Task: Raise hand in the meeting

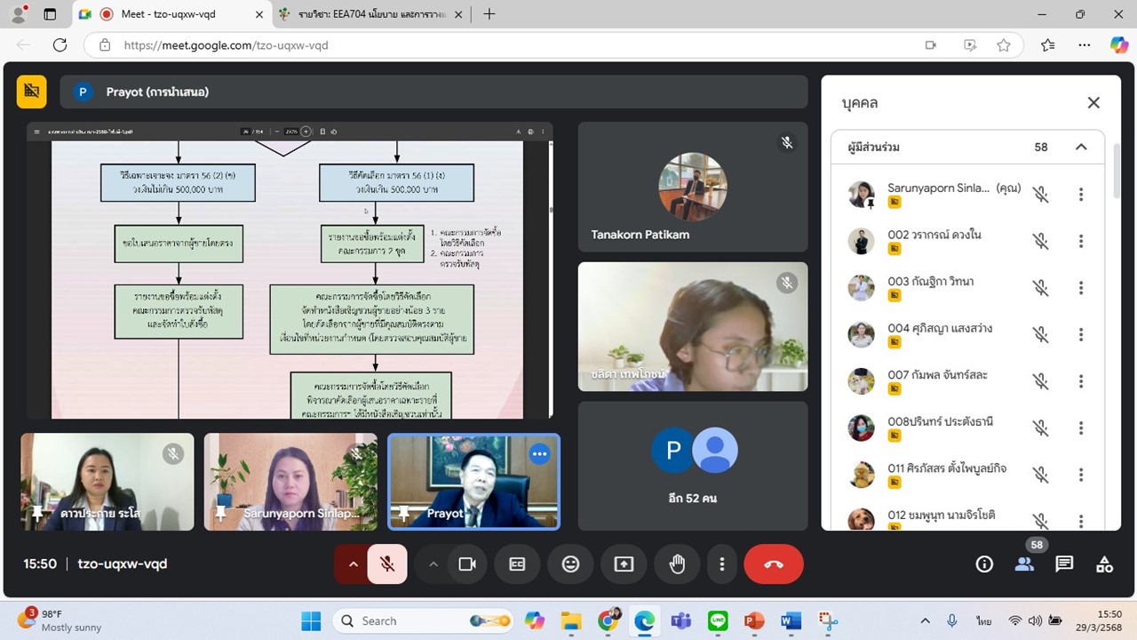Action: tap(677, 564)
